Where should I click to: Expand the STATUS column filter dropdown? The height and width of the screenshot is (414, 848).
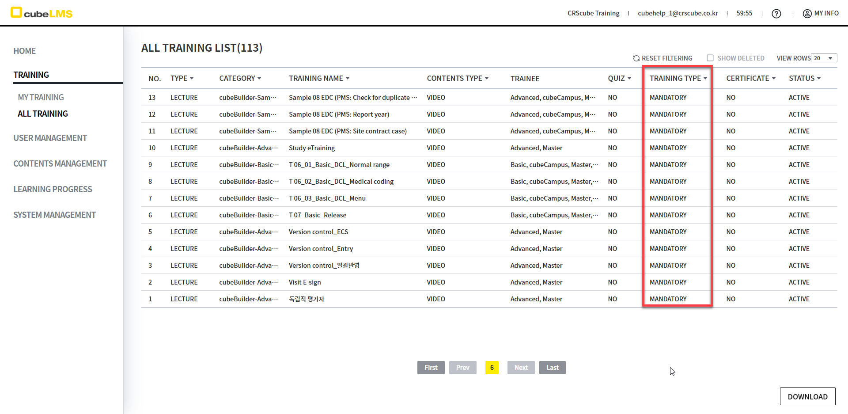click(x=819, y=78)
